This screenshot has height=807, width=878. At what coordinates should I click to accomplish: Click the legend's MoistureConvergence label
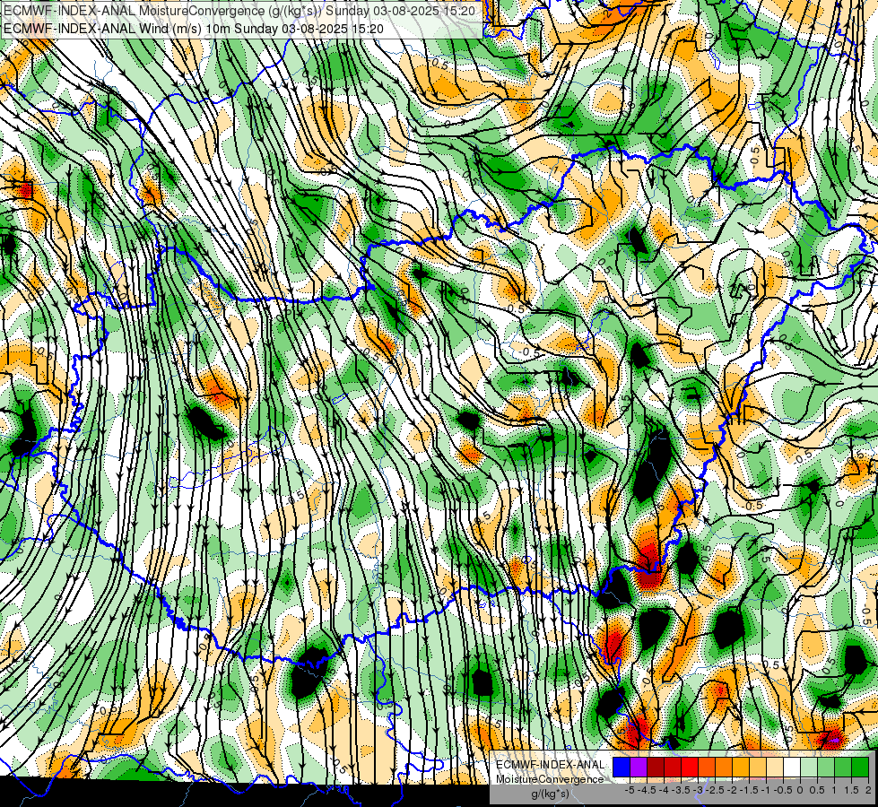(550, 779)
